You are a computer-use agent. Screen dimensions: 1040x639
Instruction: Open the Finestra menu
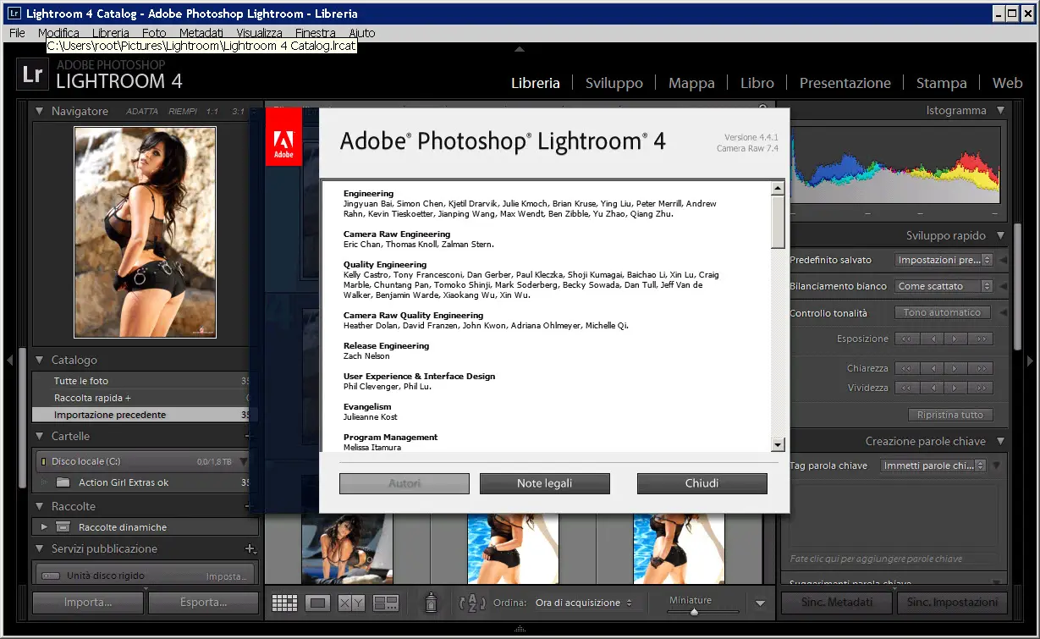(x=315, y=33)
